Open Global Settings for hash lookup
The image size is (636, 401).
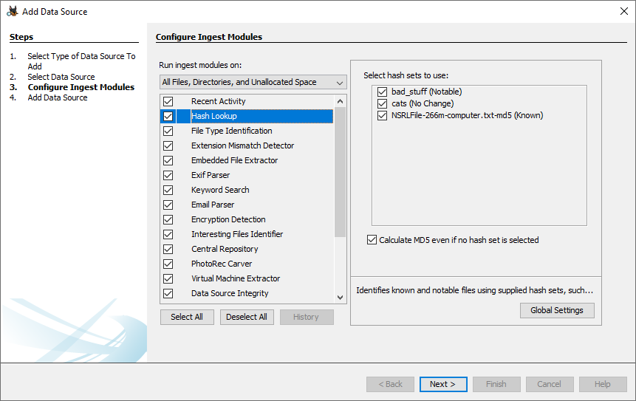tap(556, 310)
